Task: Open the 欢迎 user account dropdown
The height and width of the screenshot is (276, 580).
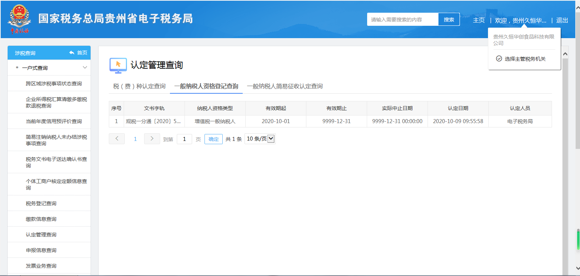Action: [x=520, y=20]
